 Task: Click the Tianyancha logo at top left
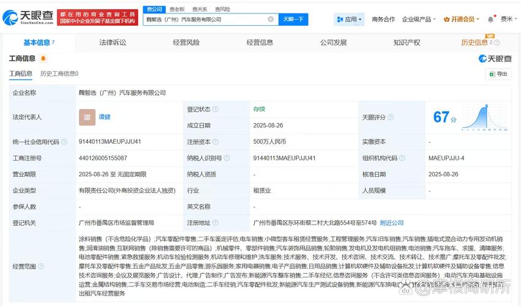28,17
